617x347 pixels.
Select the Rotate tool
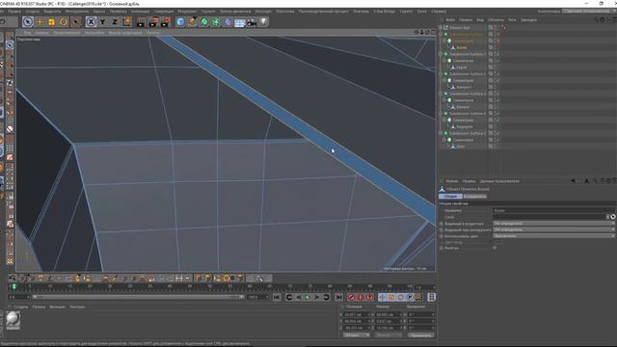click(x=64, y=22)
